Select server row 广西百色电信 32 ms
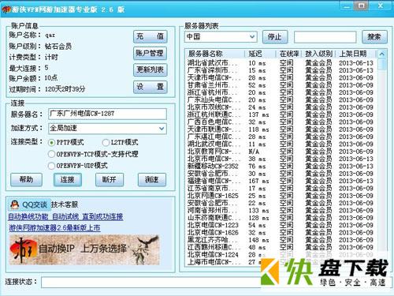Screen dimensions: 394x296 click(281, 122)
